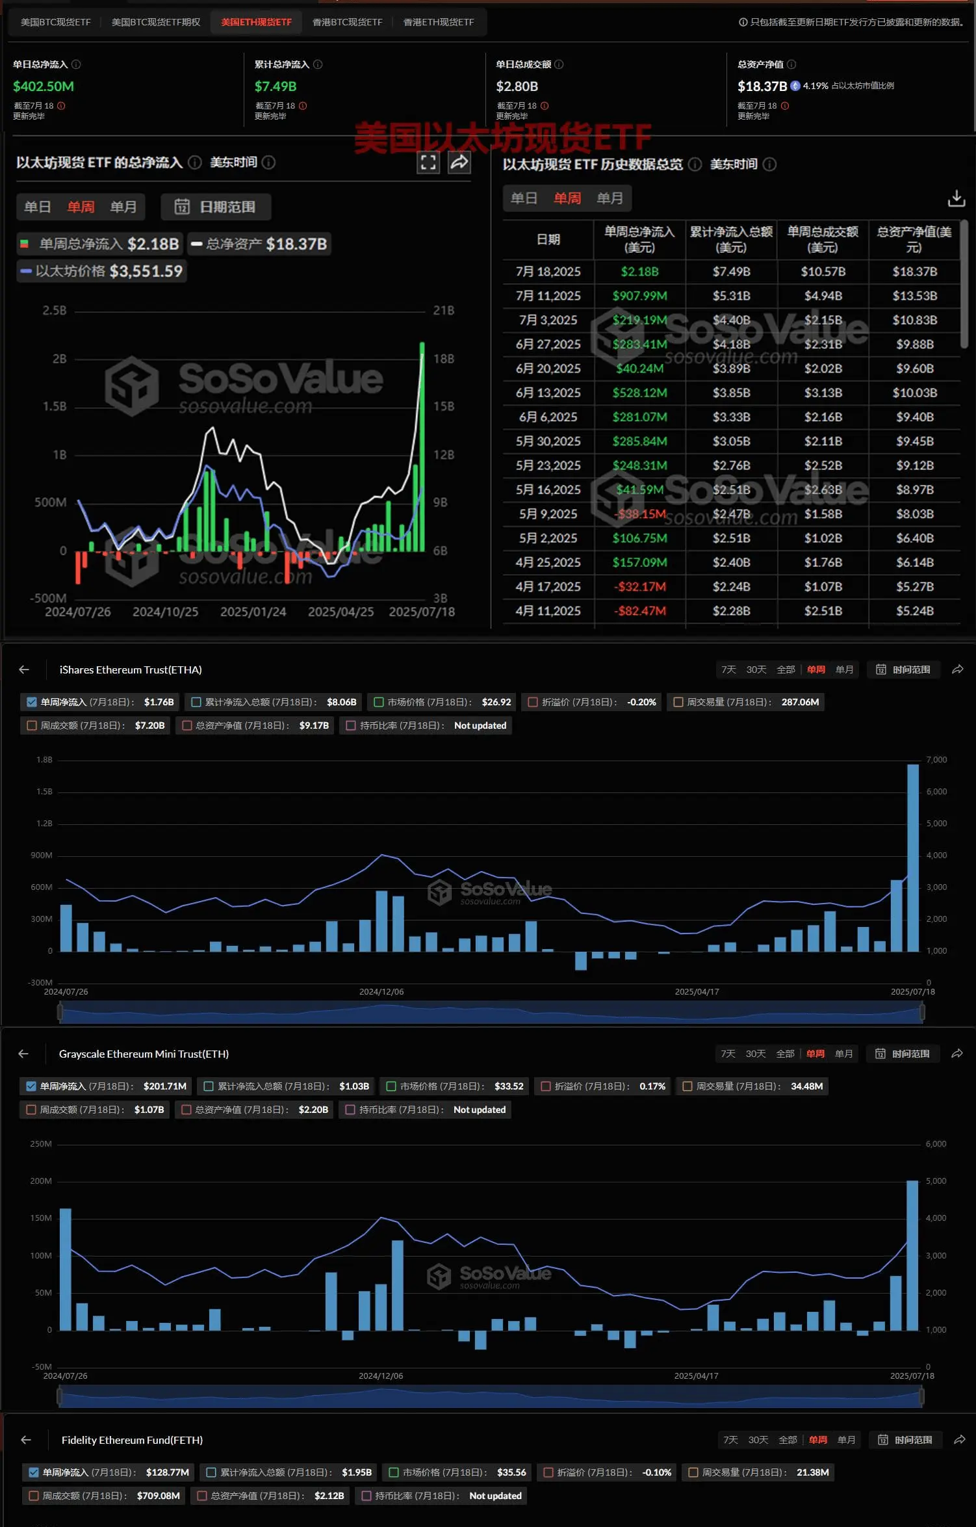The width and height of the screenshot is (976, 1527).
Task: Share iShares Ethereum Trust chart
Action: (958, 670)
